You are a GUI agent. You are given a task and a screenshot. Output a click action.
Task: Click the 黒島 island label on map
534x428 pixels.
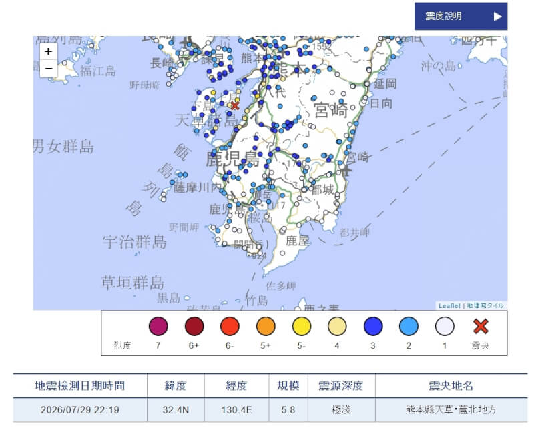point(168,298)
